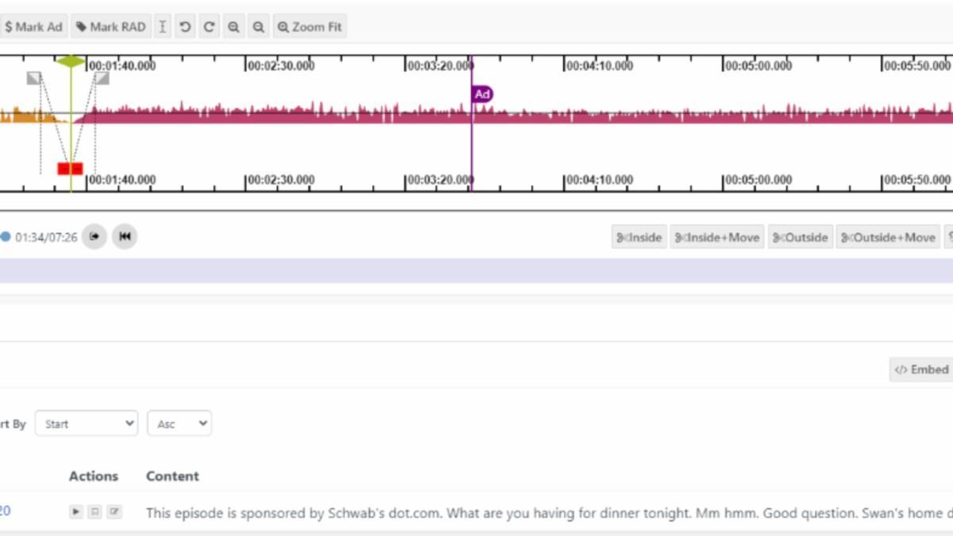Viewport: 953px width, 536px height.
Task: Click the lavender progress bar strip
Action: [x=476, y=270]
